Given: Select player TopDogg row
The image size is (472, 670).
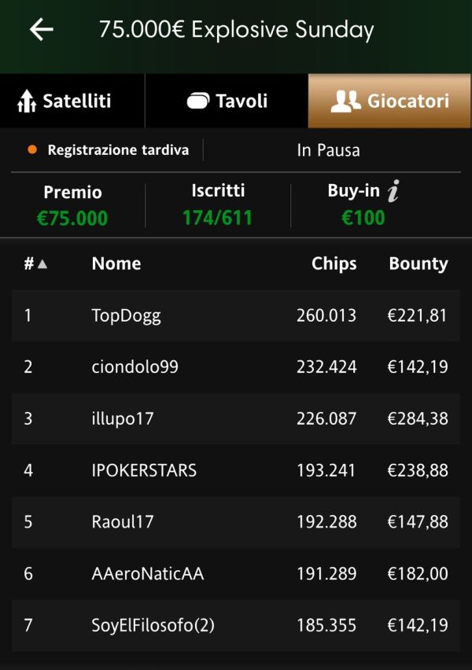Looking at the screenshot, I should [236, 316].
